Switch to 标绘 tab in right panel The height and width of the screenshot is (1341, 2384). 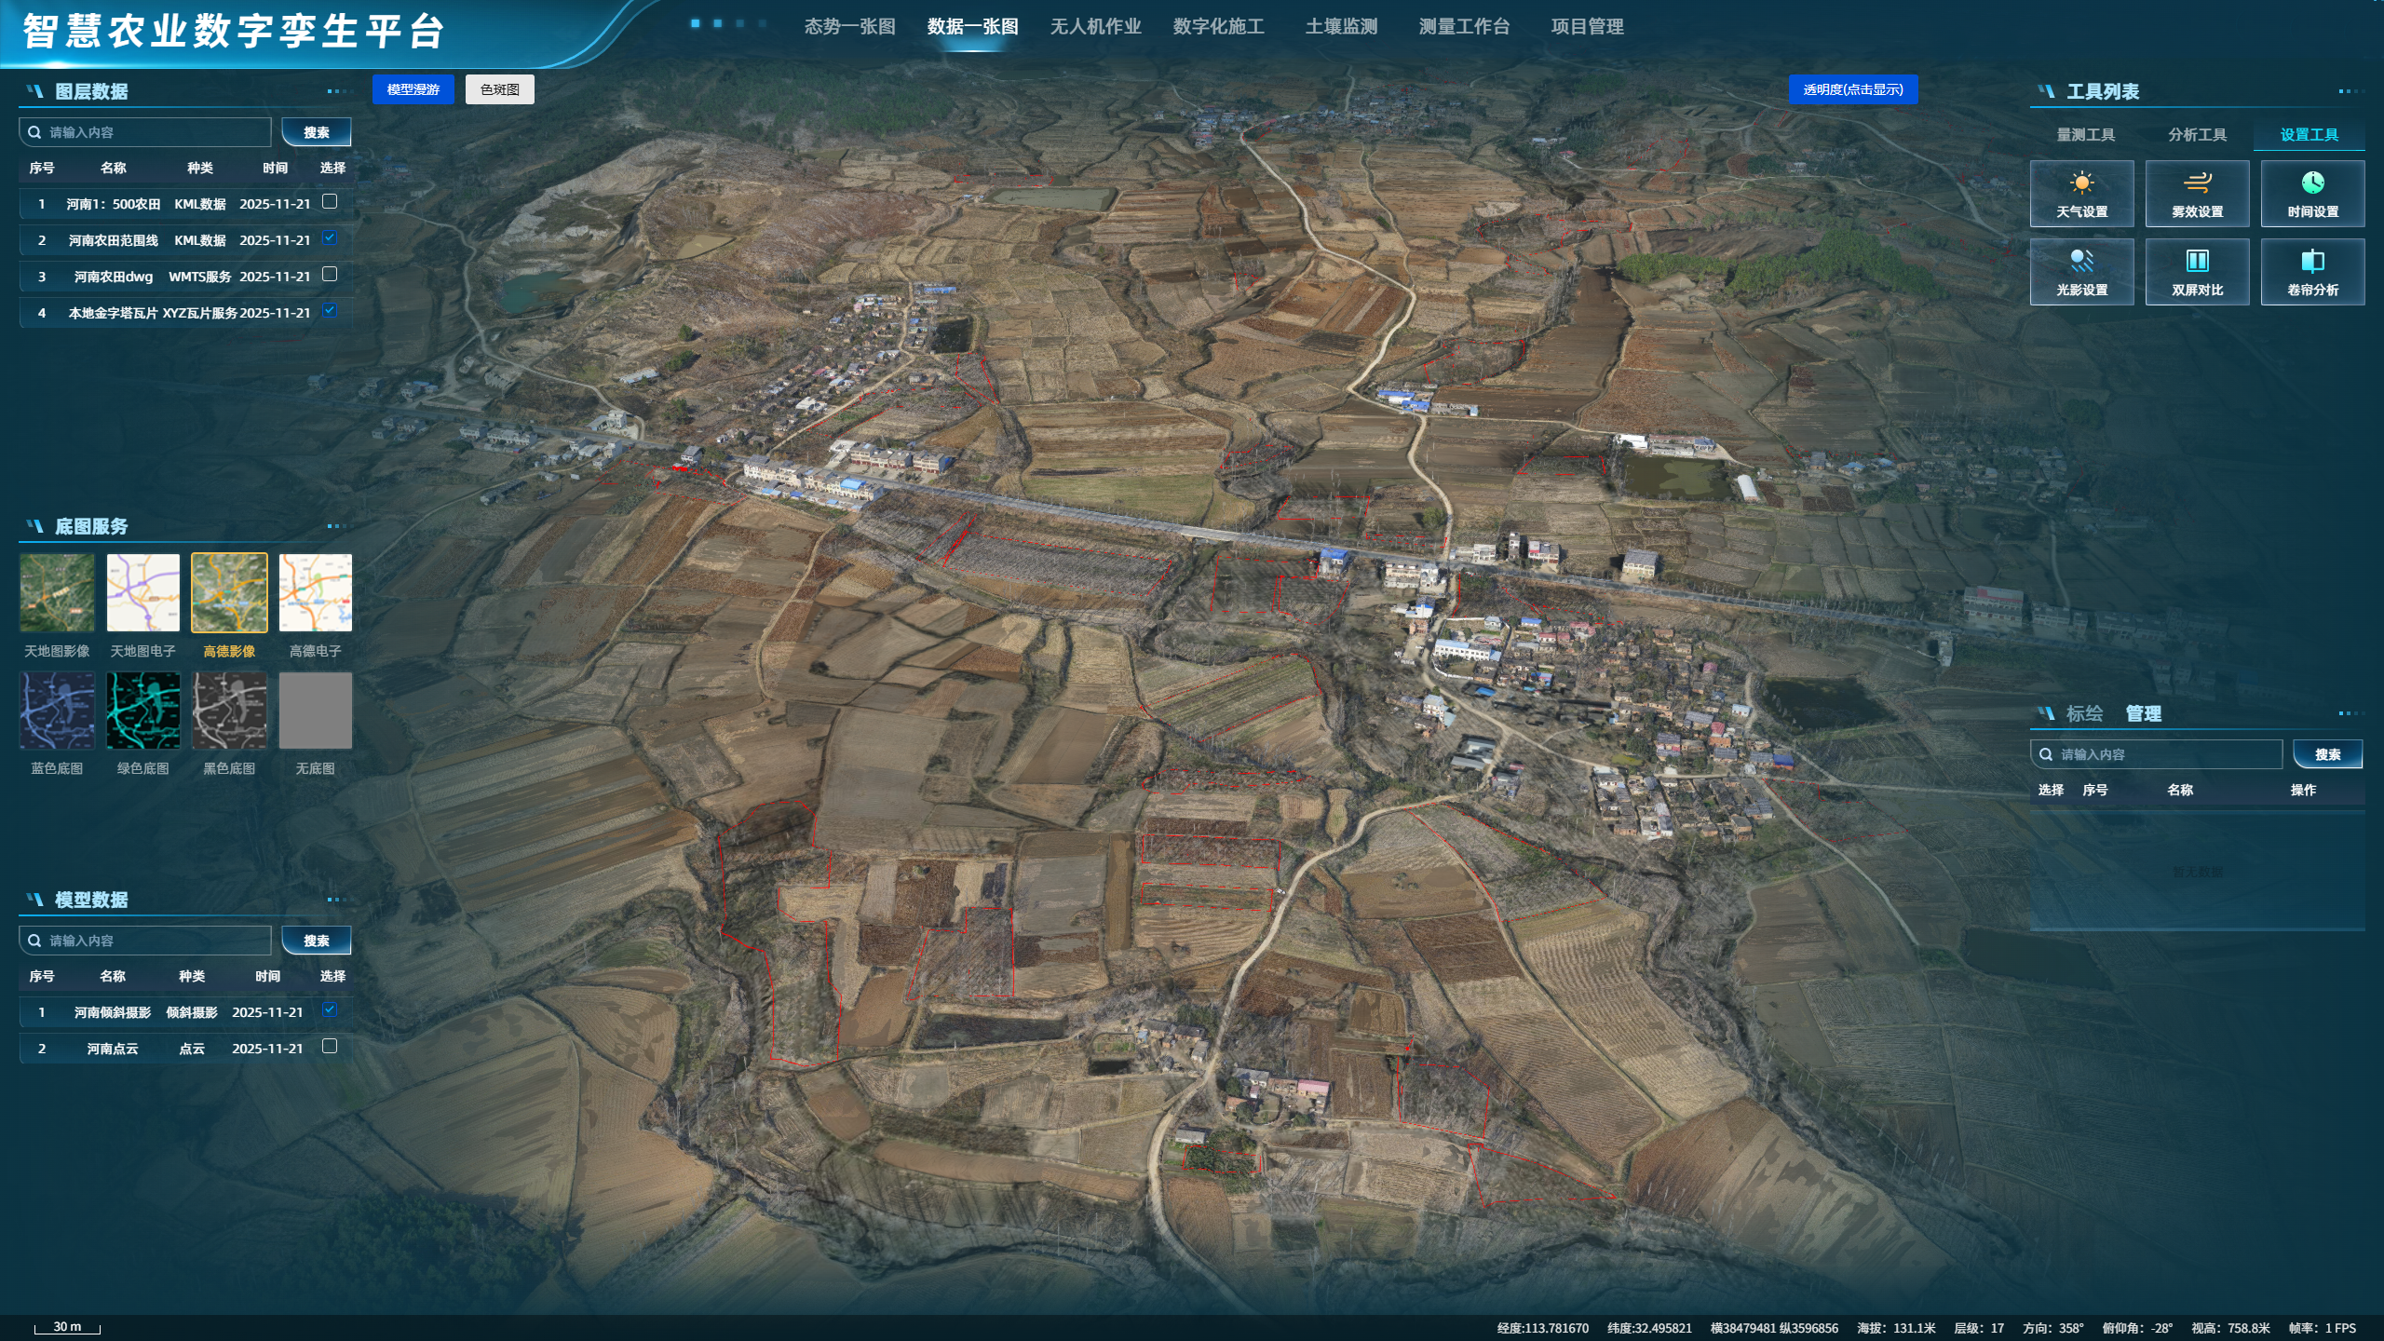tap(2084, 713)
